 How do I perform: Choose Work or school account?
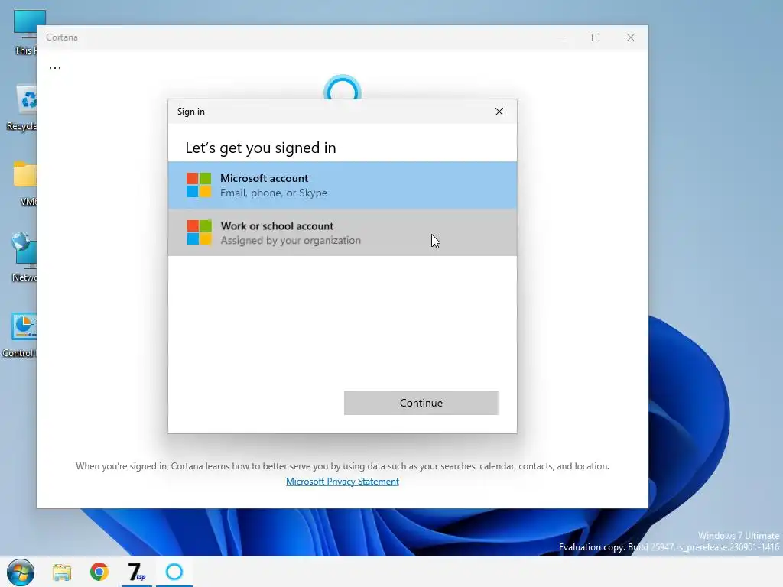click(342, 232)
